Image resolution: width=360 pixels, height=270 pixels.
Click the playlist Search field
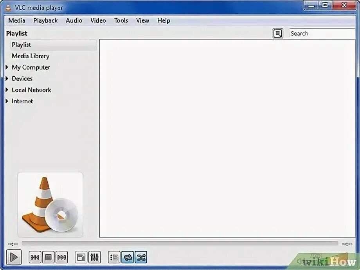click(322, 34)
